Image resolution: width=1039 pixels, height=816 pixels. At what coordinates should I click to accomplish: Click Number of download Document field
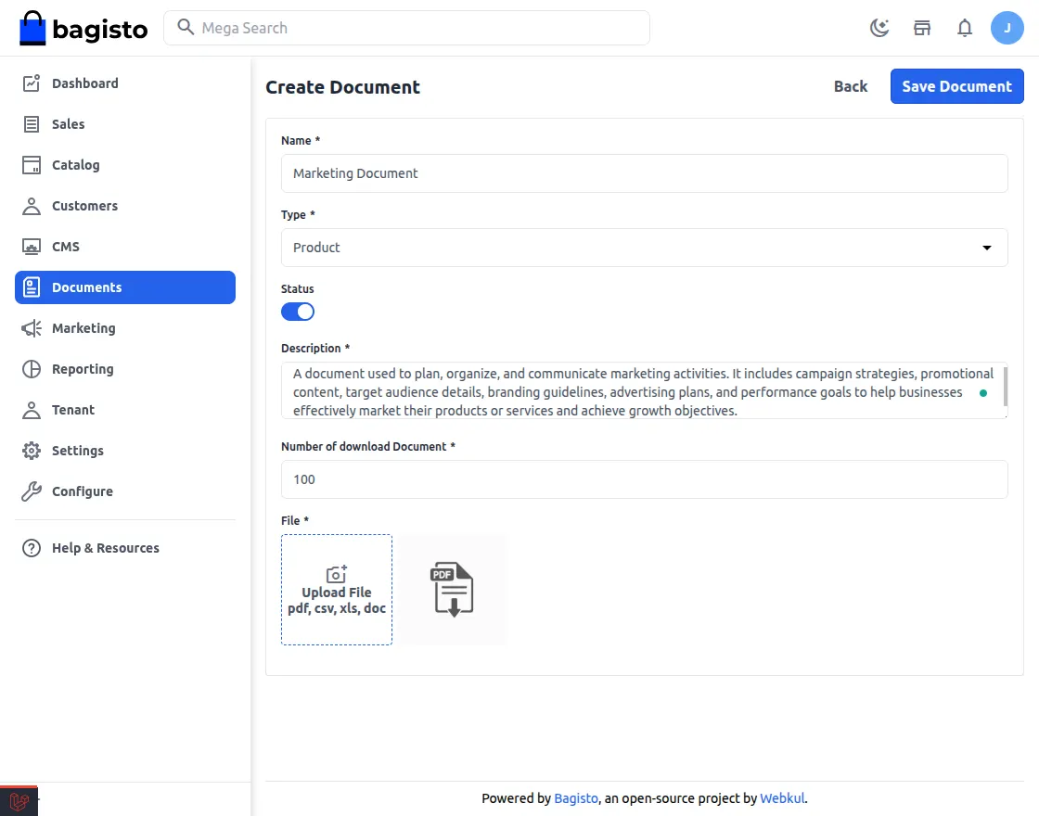tap(644, 479)
